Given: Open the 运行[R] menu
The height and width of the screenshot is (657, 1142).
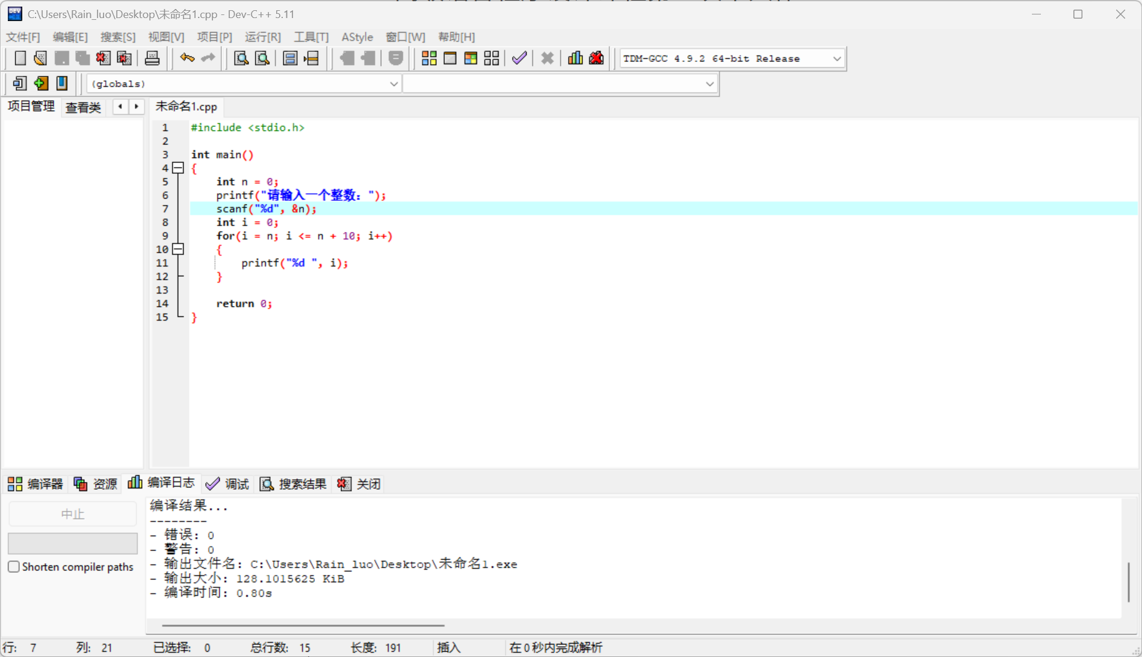Looking at the screenshot, I should [x=263, y=37].
